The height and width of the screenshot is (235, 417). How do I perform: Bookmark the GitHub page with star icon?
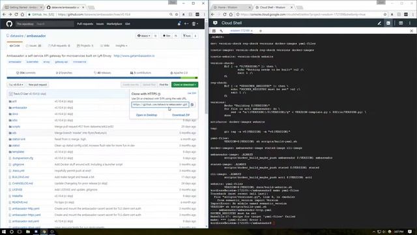click(x=177, y=14)
